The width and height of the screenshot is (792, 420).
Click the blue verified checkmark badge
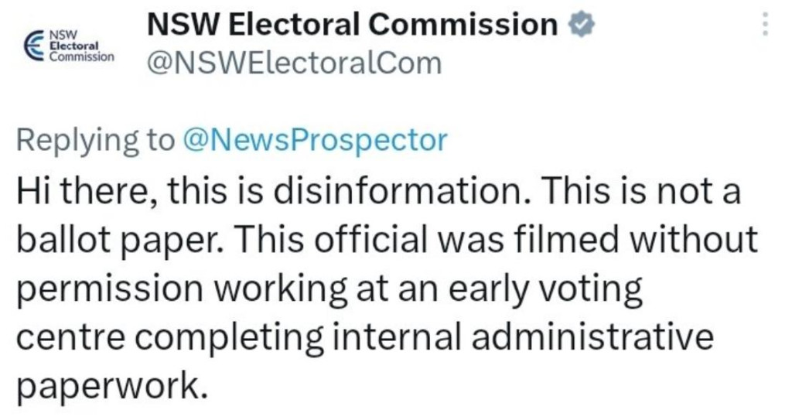(x=582, y=24)
